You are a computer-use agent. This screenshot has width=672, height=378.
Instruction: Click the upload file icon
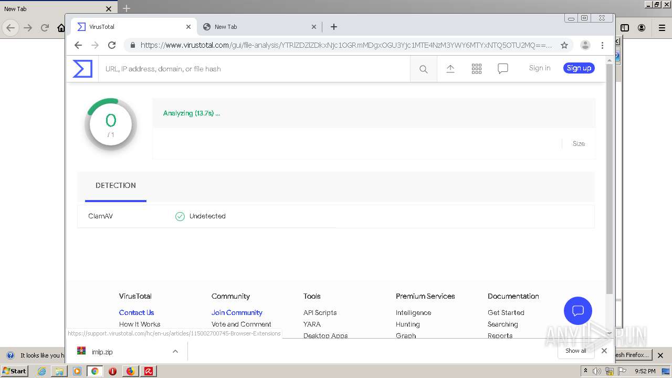pyautogui.click(x=450, y=69)
